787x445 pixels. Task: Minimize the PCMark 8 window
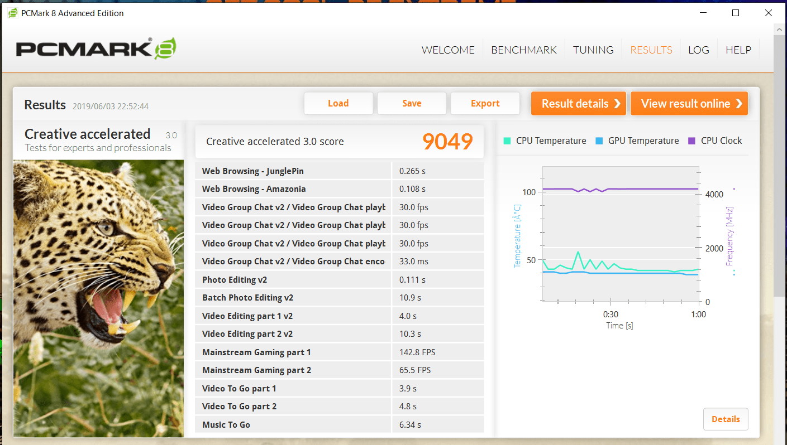point(703,13)
